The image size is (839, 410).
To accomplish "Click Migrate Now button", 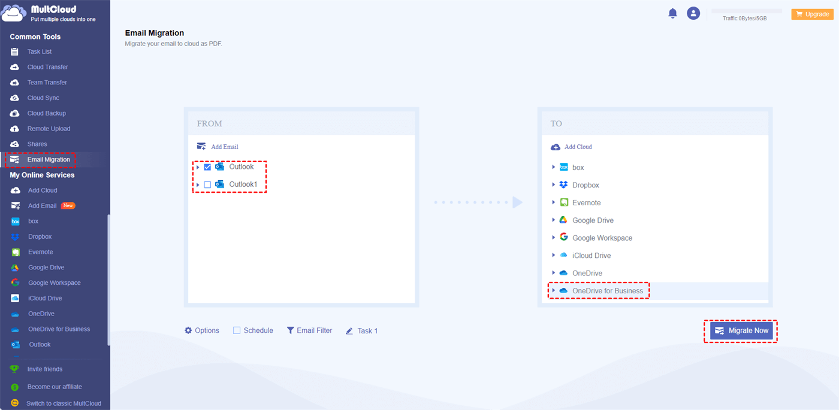I will 741,330.
